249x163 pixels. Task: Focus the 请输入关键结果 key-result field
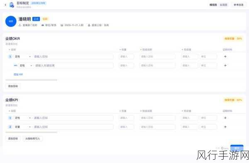[74, 65]
